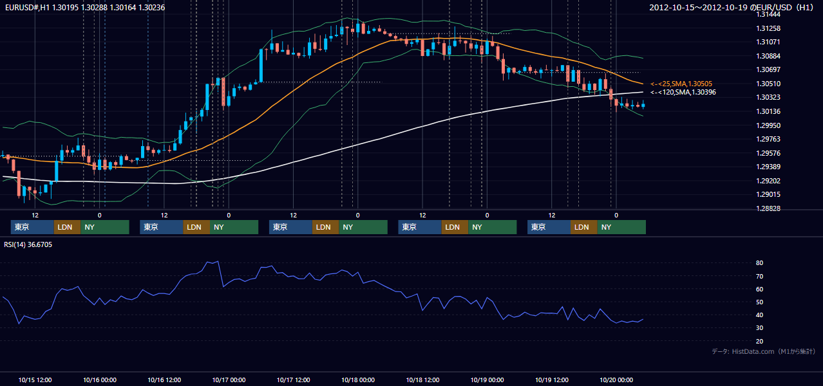Select the 10/19 00:00 time axis label

point(487,380)
